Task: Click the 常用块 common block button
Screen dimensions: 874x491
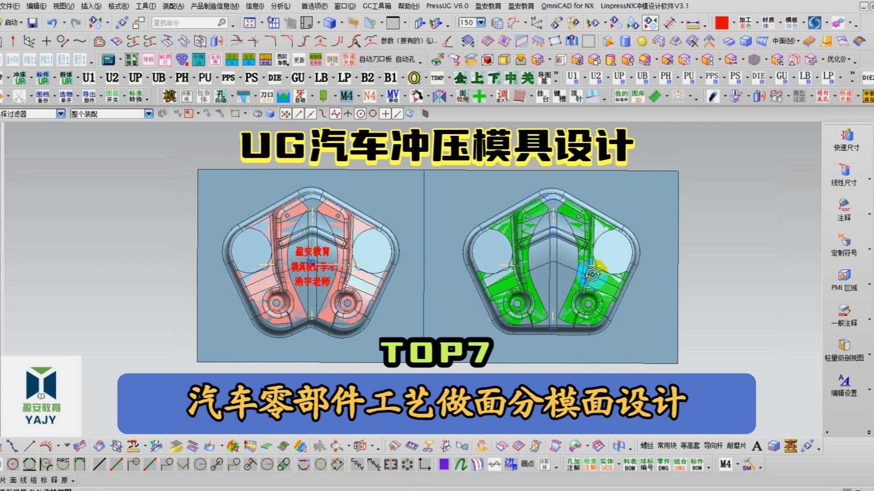Action: point(667,446)
